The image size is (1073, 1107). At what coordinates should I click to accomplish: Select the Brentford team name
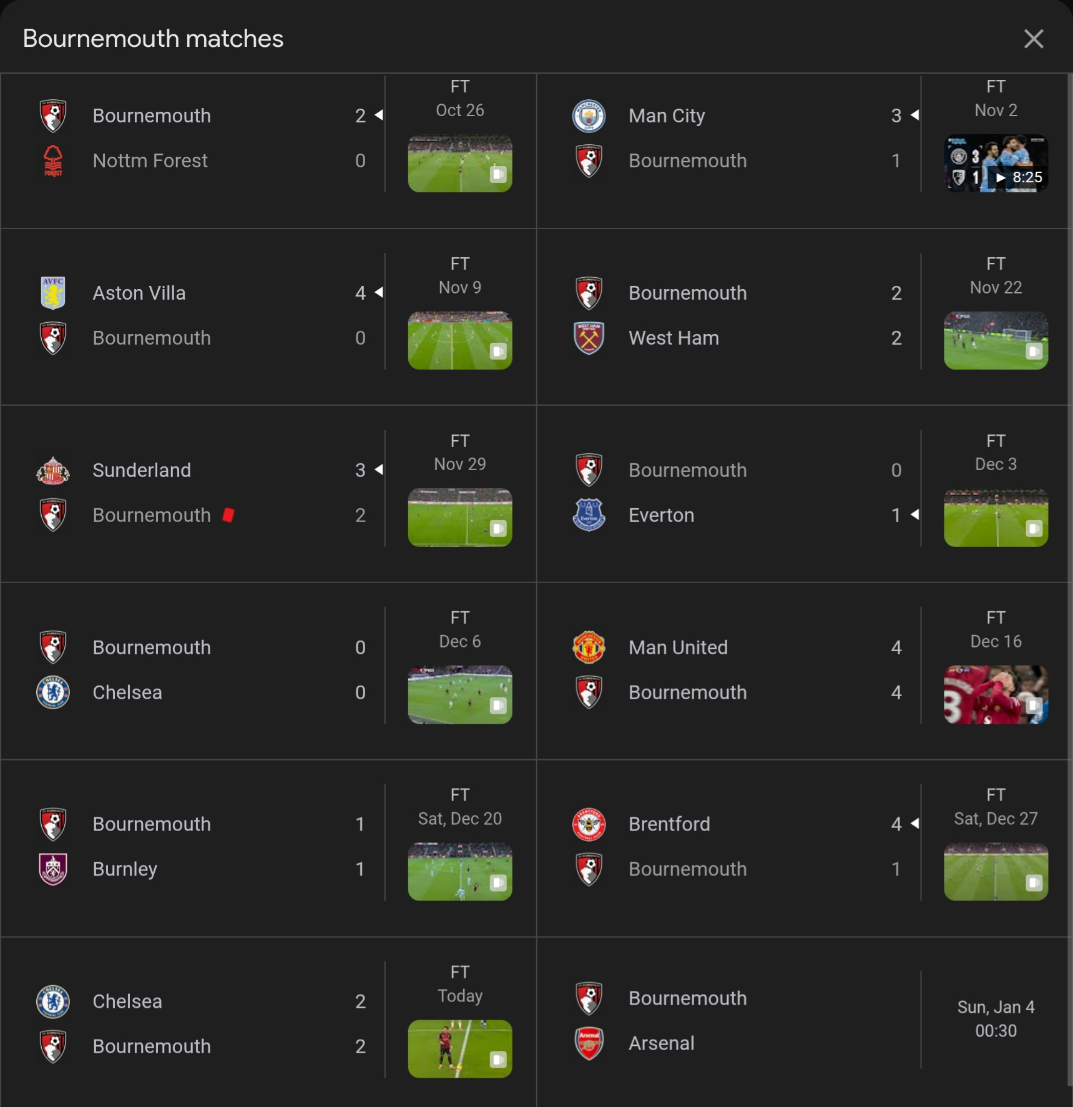[x=669, y=824]
